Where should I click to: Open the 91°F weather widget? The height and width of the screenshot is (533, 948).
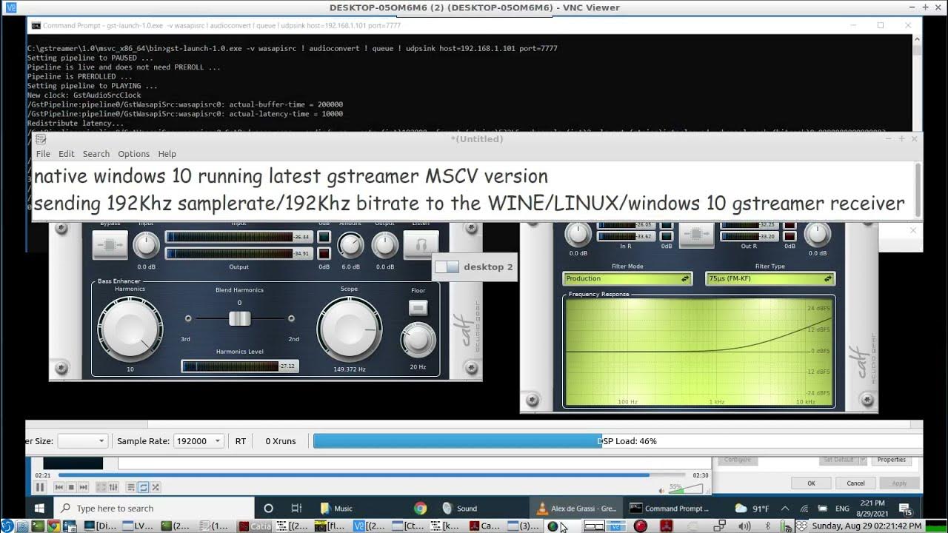tap(752, 509)
